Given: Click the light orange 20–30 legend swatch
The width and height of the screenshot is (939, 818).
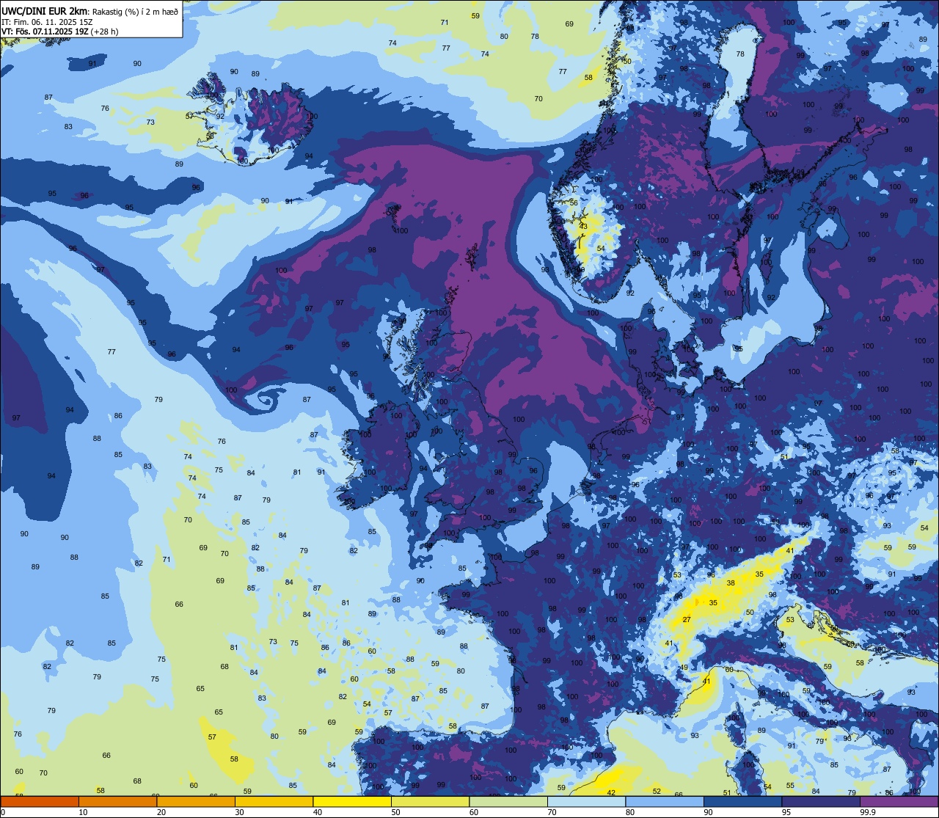Looking at the screenshot, I should [196, 802].
